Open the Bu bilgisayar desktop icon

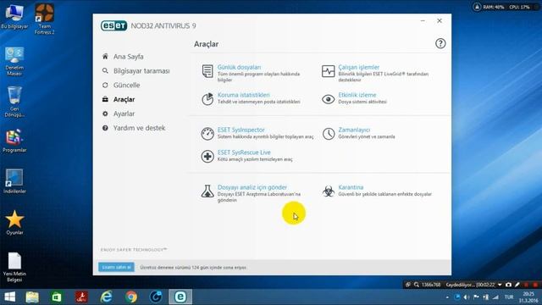pos(14,16)
